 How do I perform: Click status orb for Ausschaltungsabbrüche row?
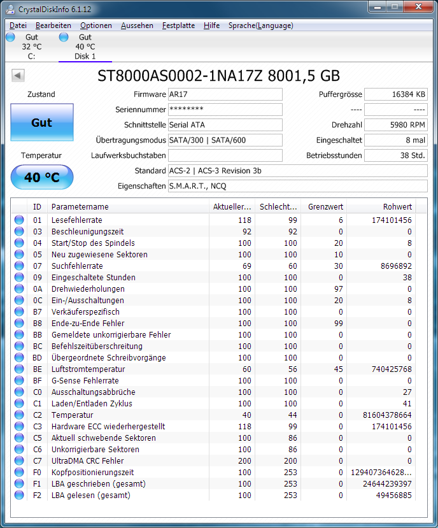19,392
